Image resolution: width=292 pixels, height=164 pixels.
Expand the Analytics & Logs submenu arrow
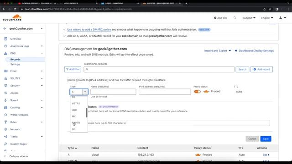point(42,46)
